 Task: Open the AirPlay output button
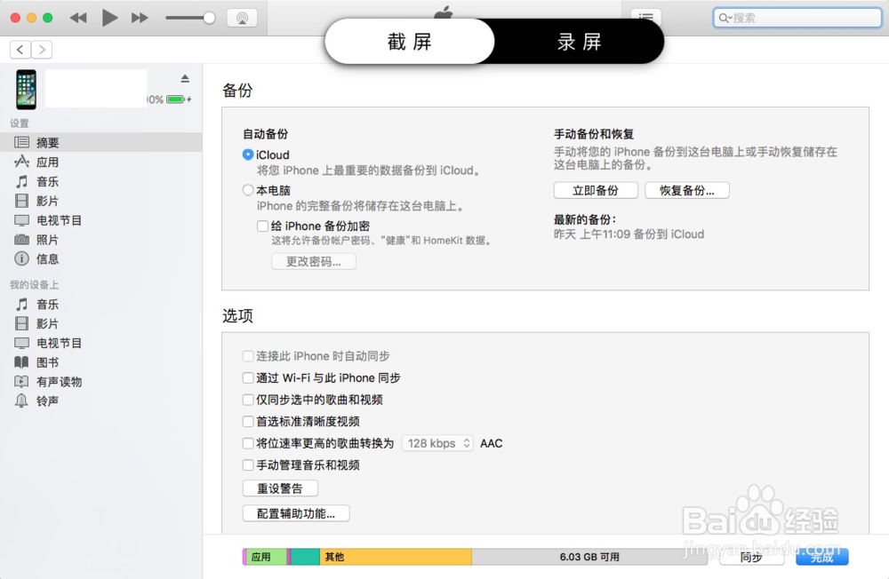tap(242, 18)
